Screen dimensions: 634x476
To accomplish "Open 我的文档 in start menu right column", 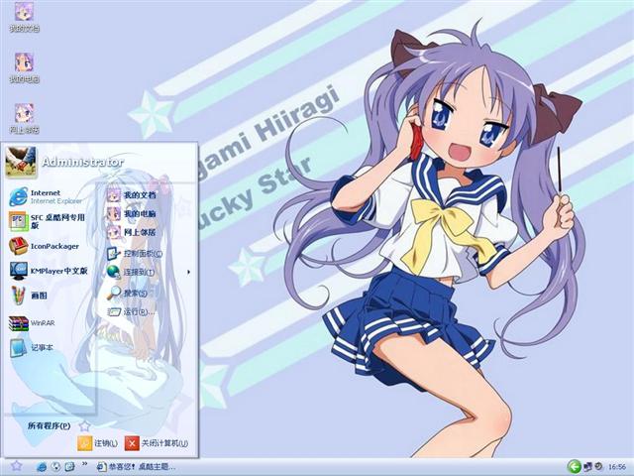I will (132, 195).
